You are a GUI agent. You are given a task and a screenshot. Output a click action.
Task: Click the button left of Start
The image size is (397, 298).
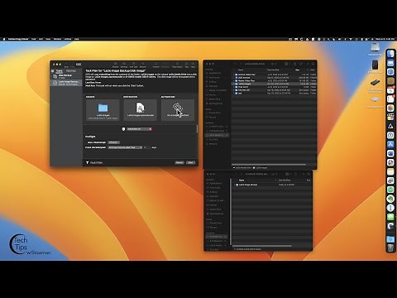tap(179, 162)
